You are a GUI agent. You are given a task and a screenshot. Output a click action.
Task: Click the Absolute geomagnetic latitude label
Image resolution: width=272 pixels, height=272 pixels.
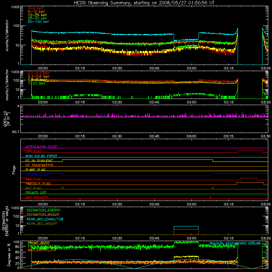[235, 243]
